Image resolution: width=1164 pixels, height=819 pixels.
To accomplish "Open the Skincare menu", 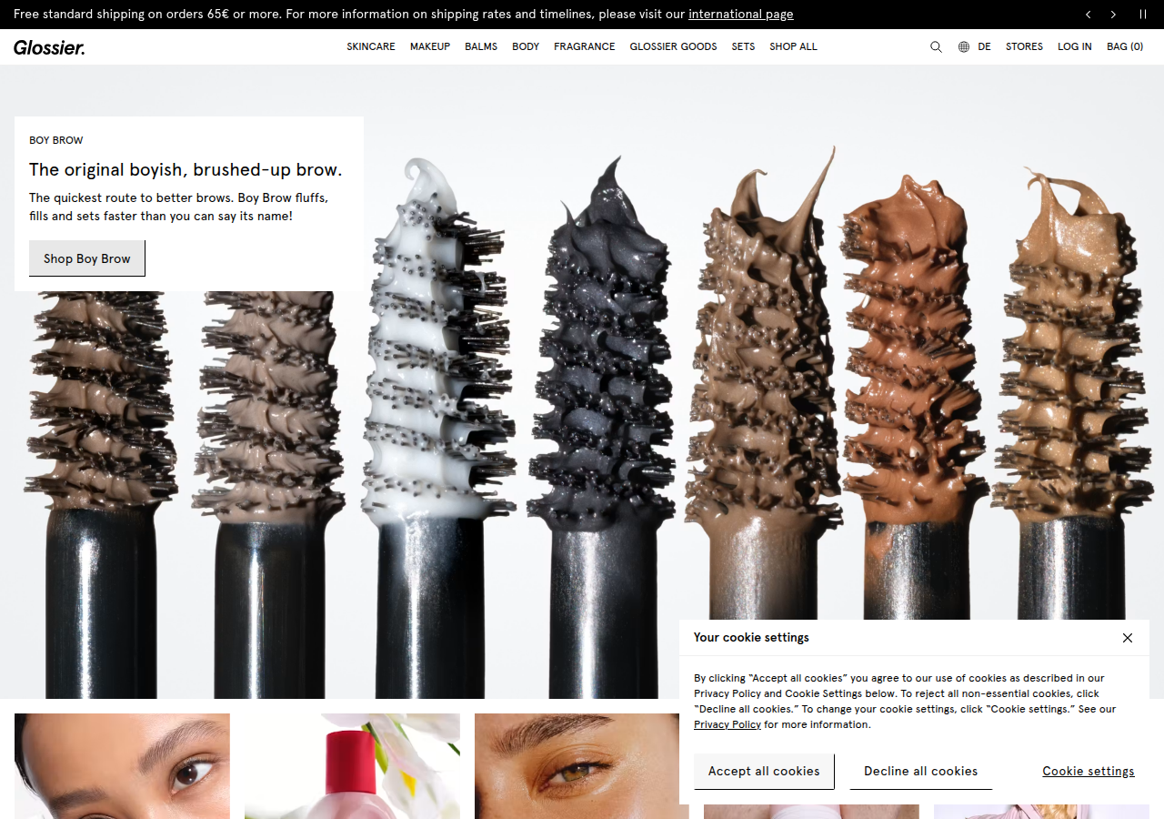I will tap(371, 46).
